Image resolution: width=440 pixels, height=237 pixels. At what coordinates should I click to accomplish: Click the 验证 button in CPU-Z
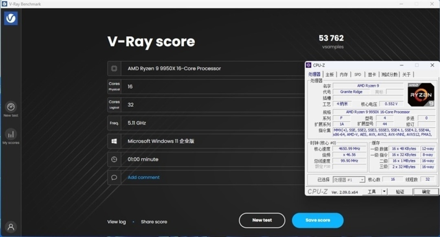400,191
